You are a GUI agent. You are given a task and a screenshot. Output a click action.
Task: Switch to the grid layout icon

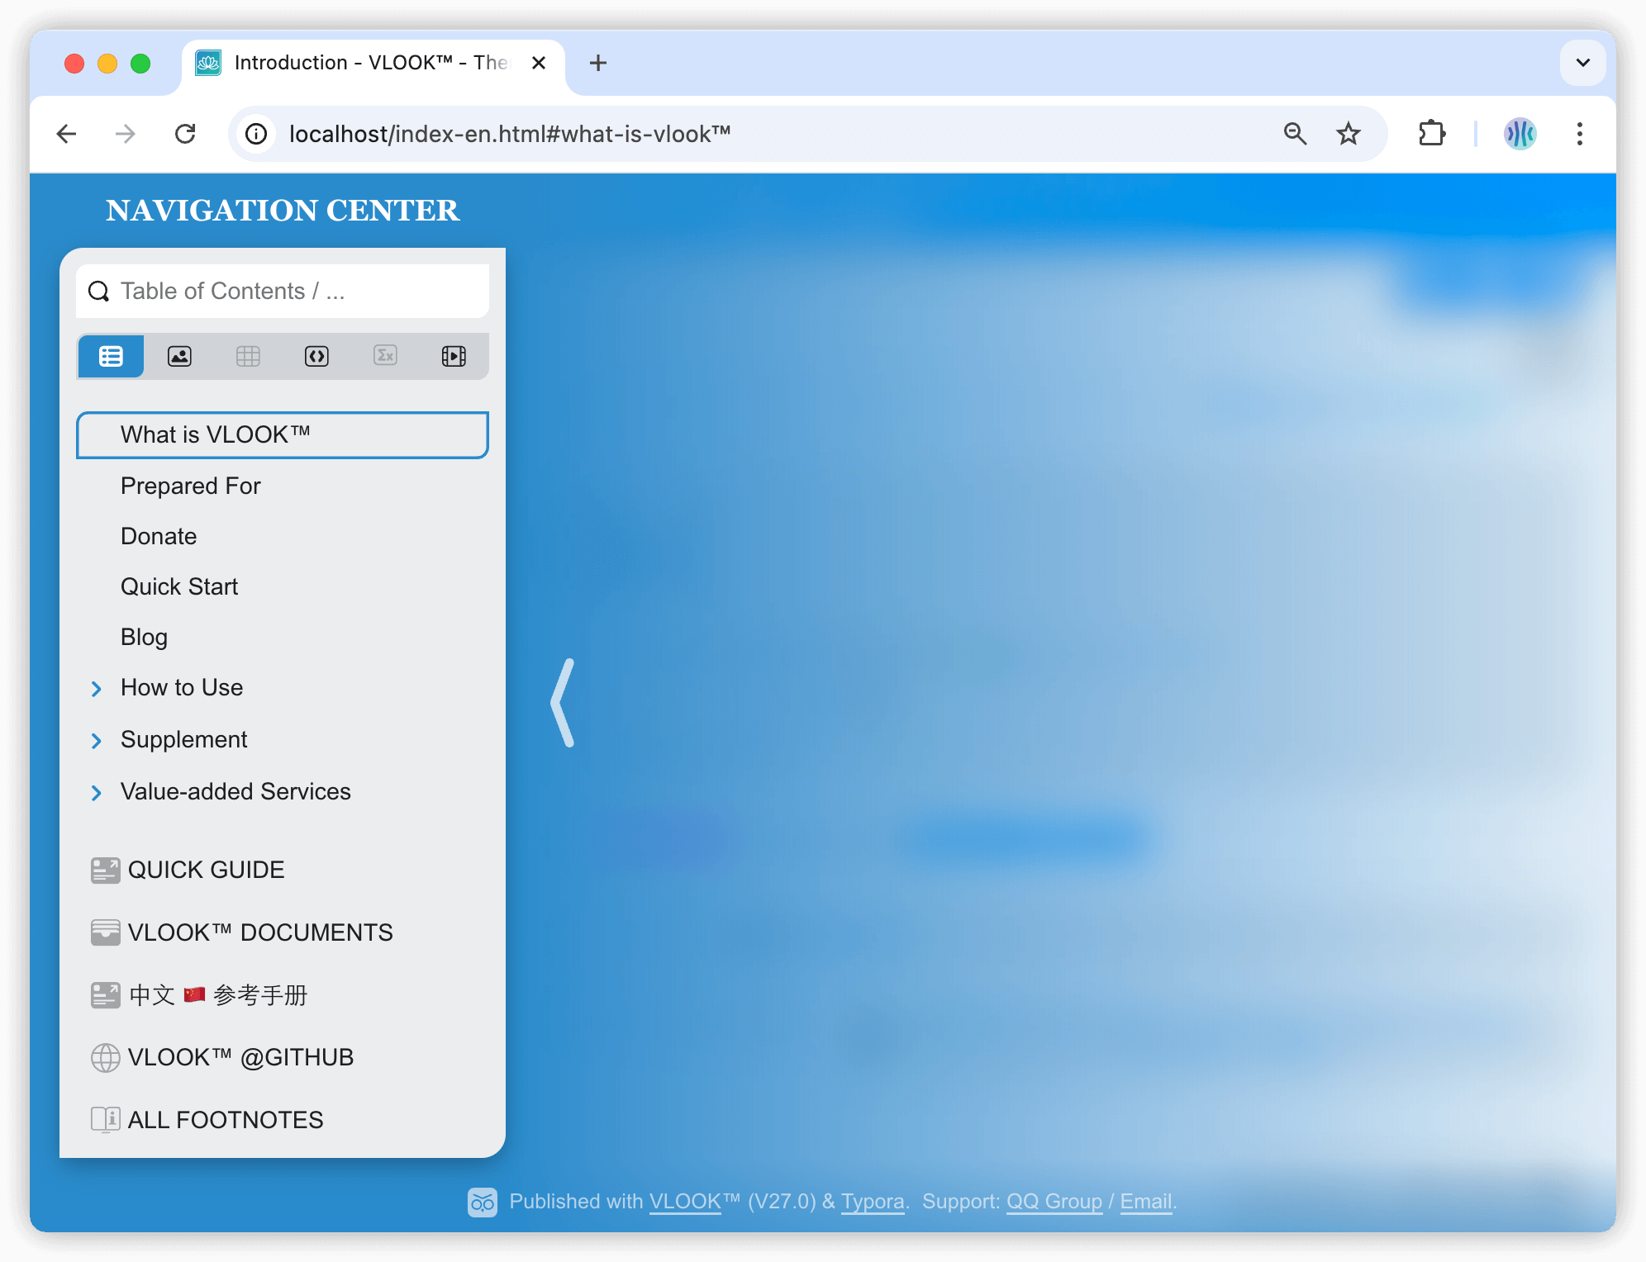[250, 355]
